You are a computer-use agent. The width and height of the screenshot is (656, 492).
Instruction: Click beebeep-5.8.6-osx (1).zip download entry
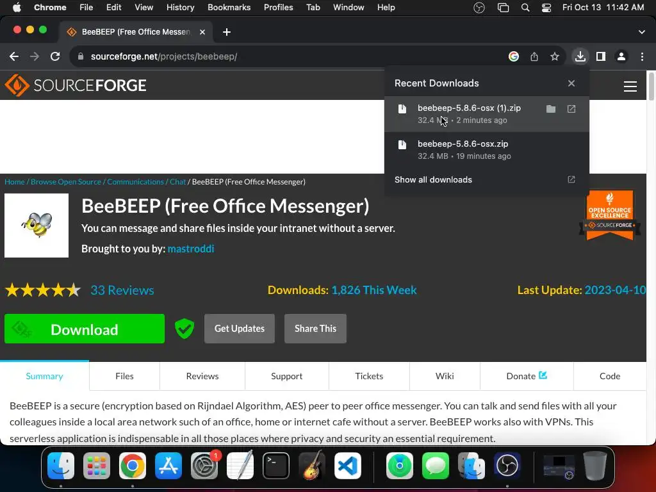(x=487, y=114)
